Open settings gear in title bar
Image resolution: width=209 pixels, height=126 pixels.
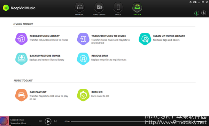(191, 2)
